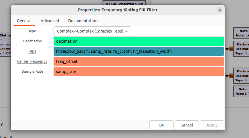Image resolution: width=249 pixels, height=138 pixels.
Task: Close the Properties dialog with X button
Action: [220, 10]
